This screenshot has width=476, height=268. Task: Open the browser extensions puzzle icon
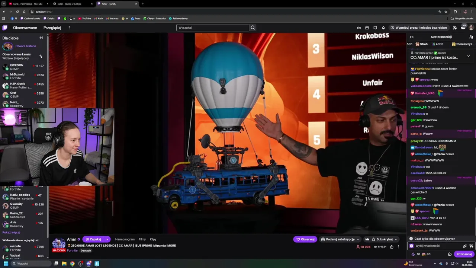[x=455, y=12]
